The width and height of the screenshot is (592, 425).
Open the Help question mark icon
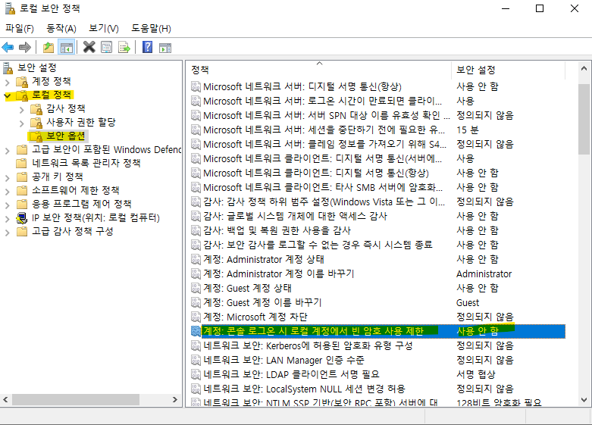point(147,47)
